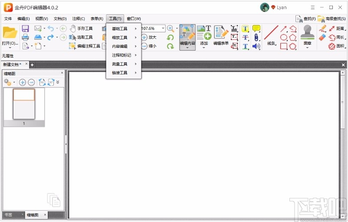Click the purple Save floppy disk icon
The height and width of the screenshot is (222, 348).
(x=25, y=29)
